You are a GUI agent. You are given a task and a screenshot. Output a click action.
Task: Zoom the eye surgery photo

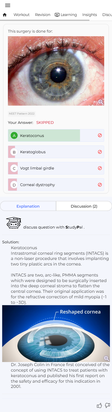pyautogui.click(x=101, y=102)
